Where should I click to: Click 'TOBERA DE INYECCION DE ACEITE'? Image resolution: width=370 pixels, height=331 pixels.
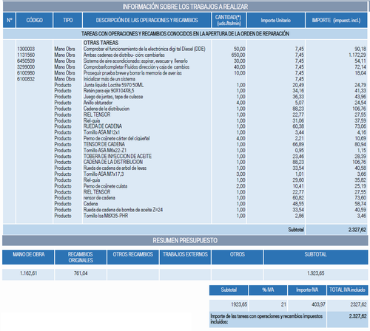[118, 157]
